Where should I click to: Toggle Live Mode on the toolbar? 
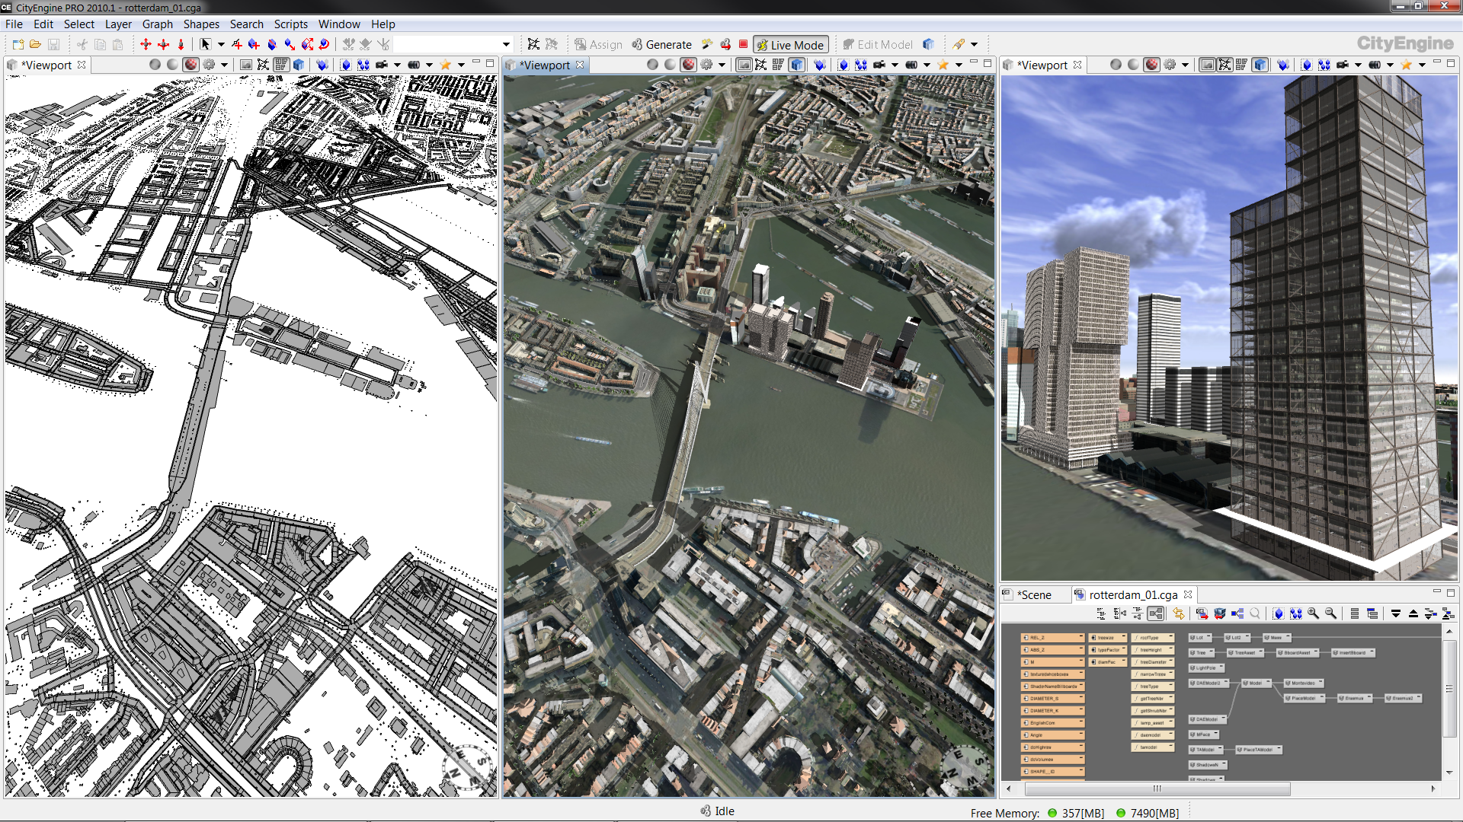pyautogui.click(x=789, y=45)
